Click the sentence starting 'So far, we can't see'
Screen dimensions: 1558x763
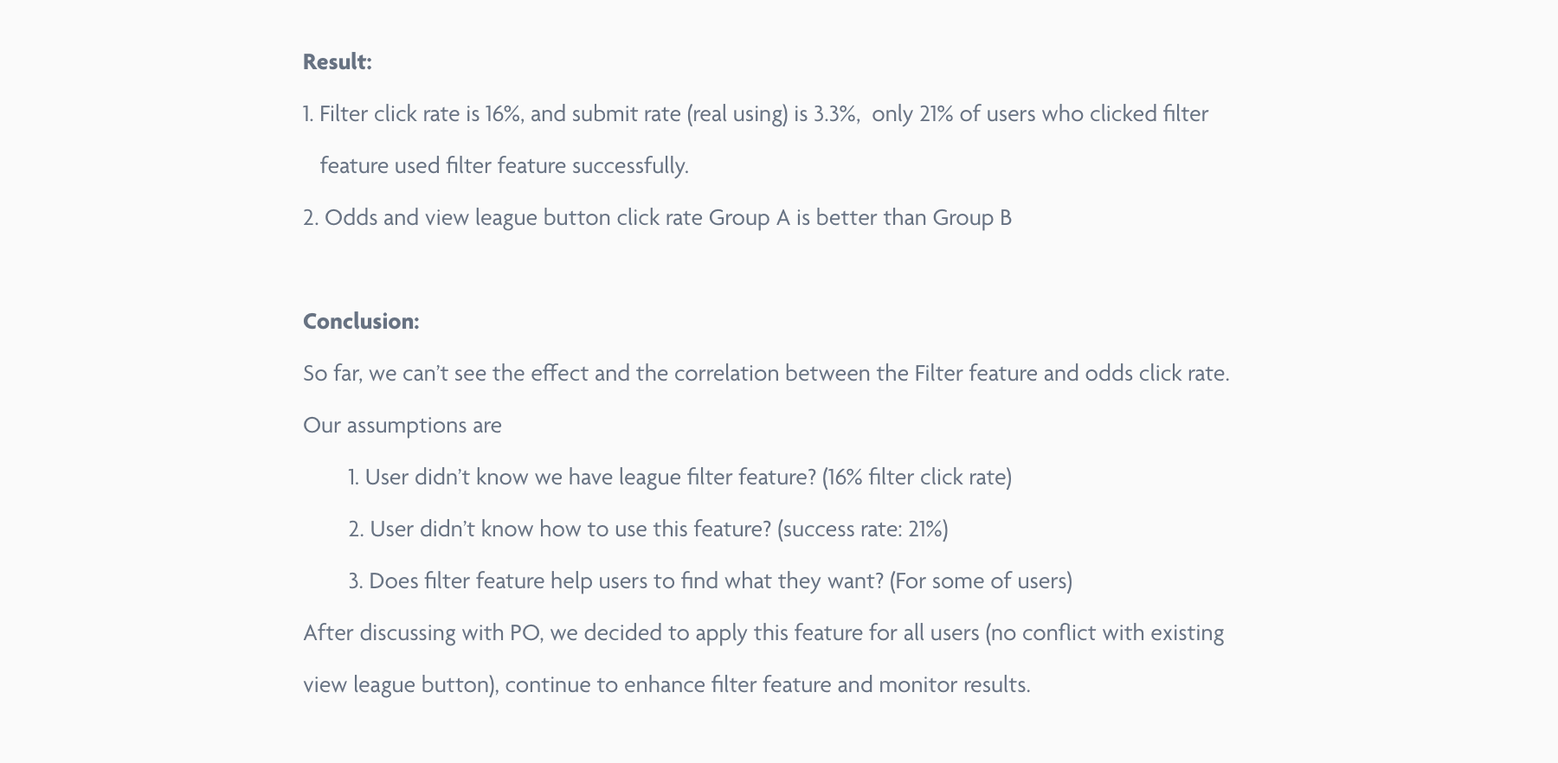click(x=766, y=373)
